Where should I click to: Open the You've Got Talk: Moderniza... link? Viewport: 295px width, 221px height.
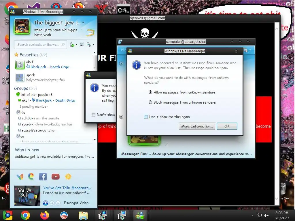pyautogui.click(x=67, y=188)
